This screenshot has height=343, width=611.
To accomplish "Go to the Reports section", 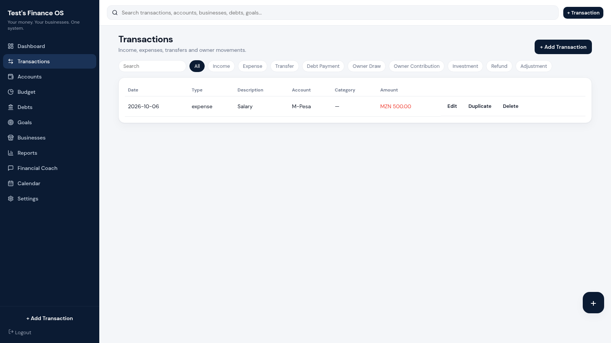I will coord(50,153).
